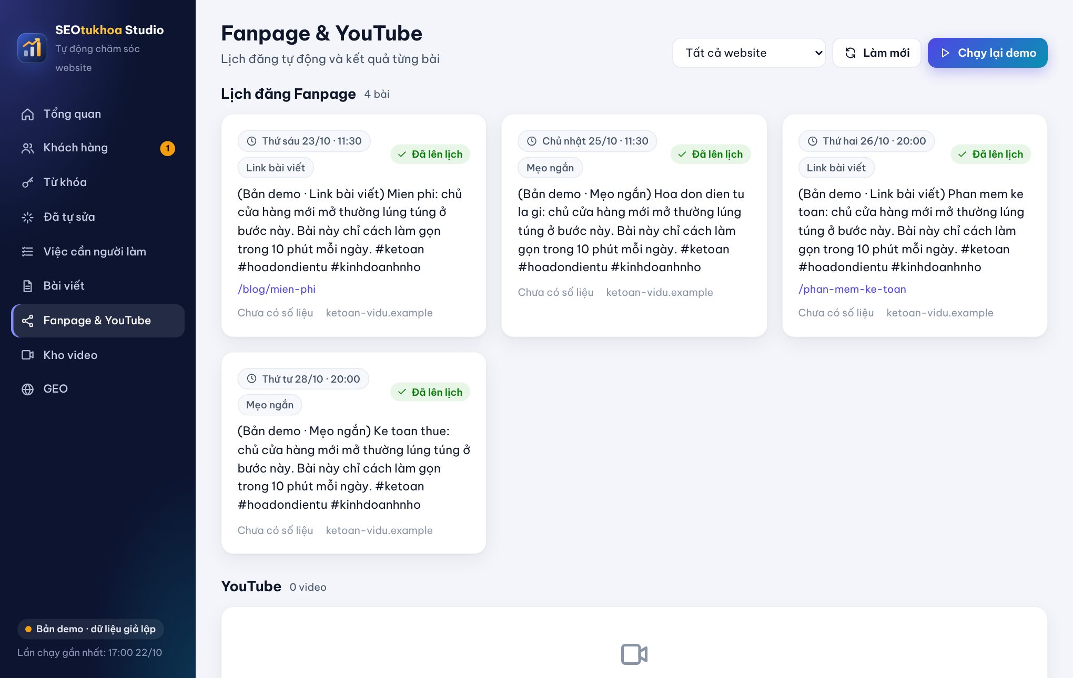The height and width of the screenshot is (678, 1073).
Task: Click the document icon beside Bài viết
Action: 27,286
